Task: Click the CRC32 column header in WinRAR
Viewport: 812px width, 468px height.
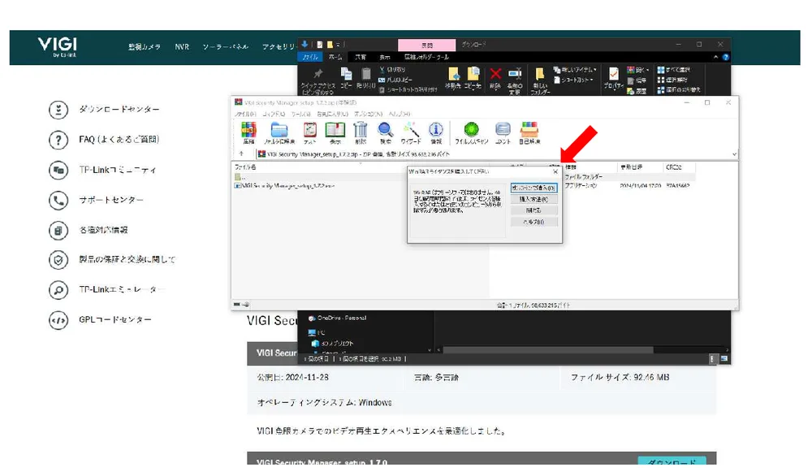Action: [674, 167]
